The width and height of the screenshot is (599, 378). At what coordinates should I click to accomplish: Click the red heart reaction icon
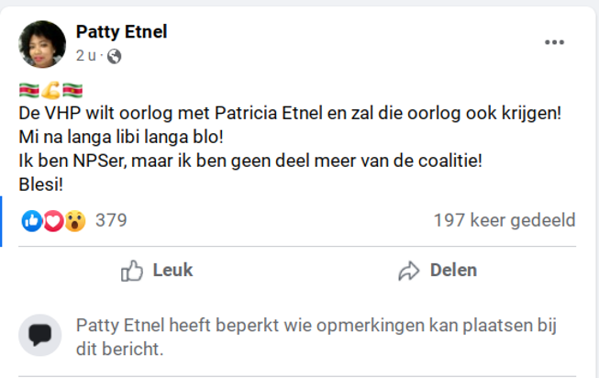pos(53,221)
